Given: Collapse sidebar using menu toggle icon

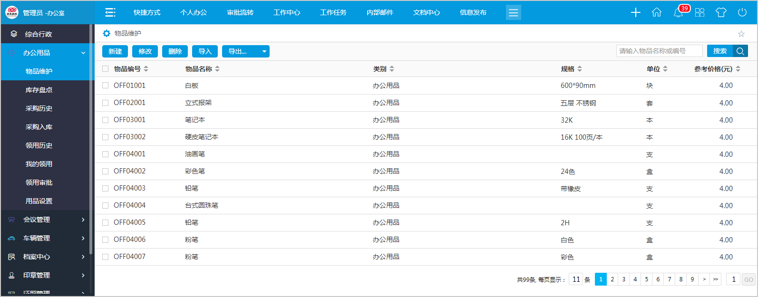Looking at the screenshot, I should [110, 12].
